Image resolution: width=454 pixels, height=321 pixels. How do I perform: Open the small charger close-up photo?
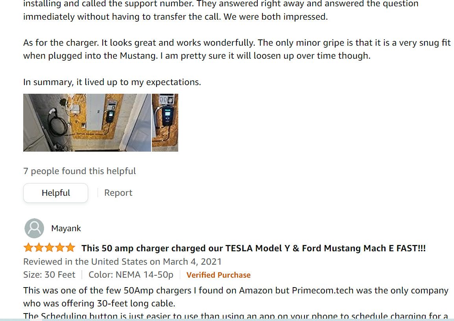[165, 122]
